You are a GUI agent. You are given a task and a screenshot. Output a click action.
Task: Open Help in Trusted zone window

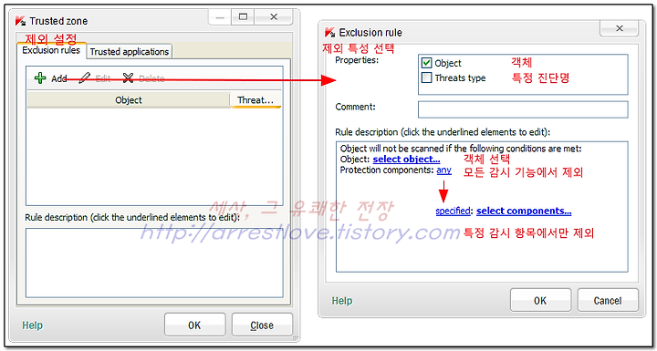32,325
